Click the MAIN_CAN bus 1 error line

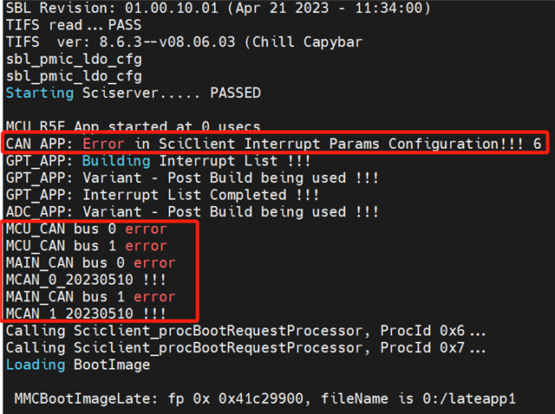[x=90, y=296]
